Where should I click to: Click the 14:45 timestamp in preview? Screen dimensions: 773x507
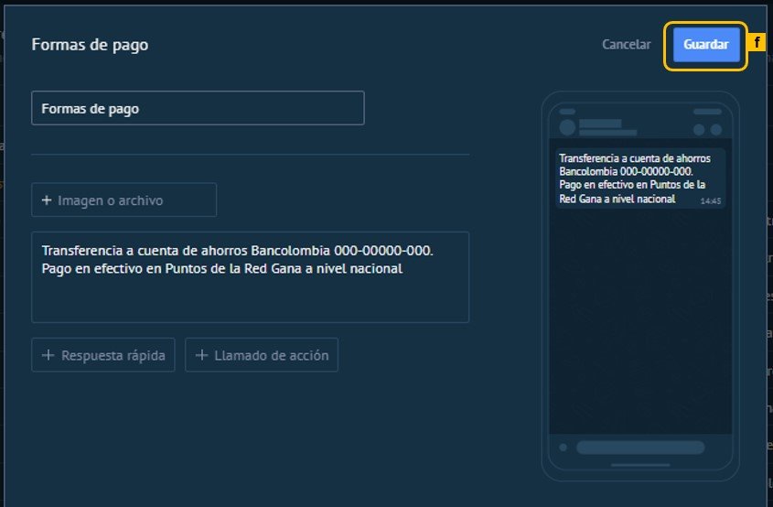[710, 200]
